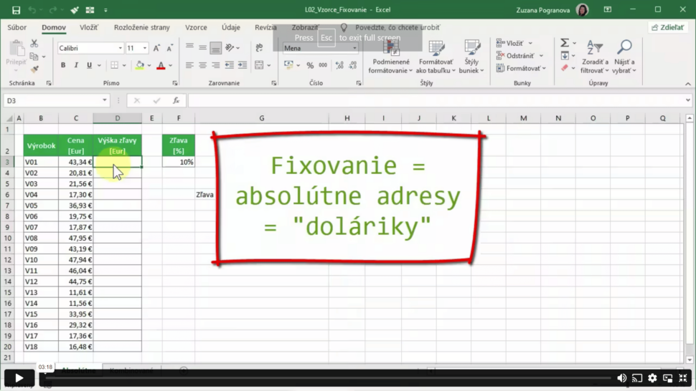Screen dimensions: 696x391
Task: Click the AutoSum sigma icon
Action: (x=565, y=43)
